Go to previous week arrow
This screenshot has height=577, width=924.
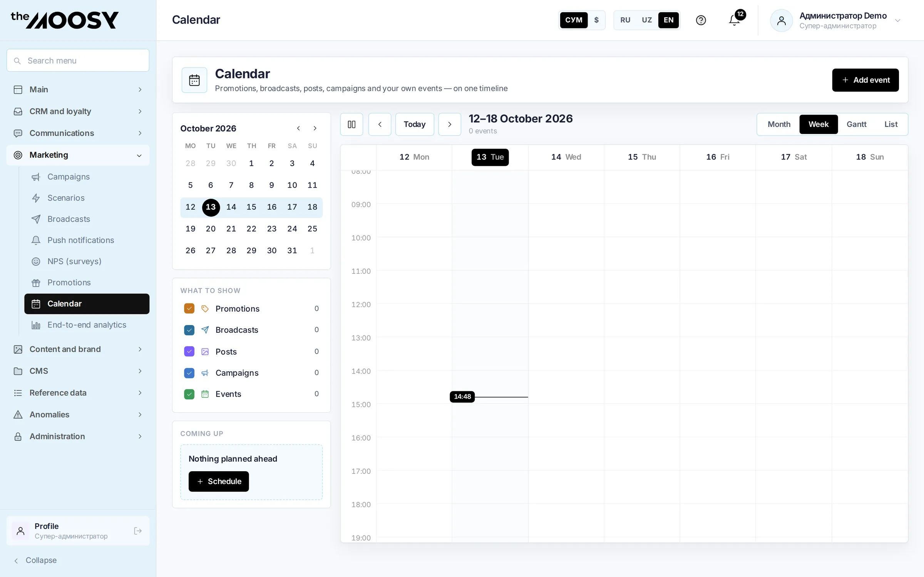pyautogui.click(x=380, y=124)
